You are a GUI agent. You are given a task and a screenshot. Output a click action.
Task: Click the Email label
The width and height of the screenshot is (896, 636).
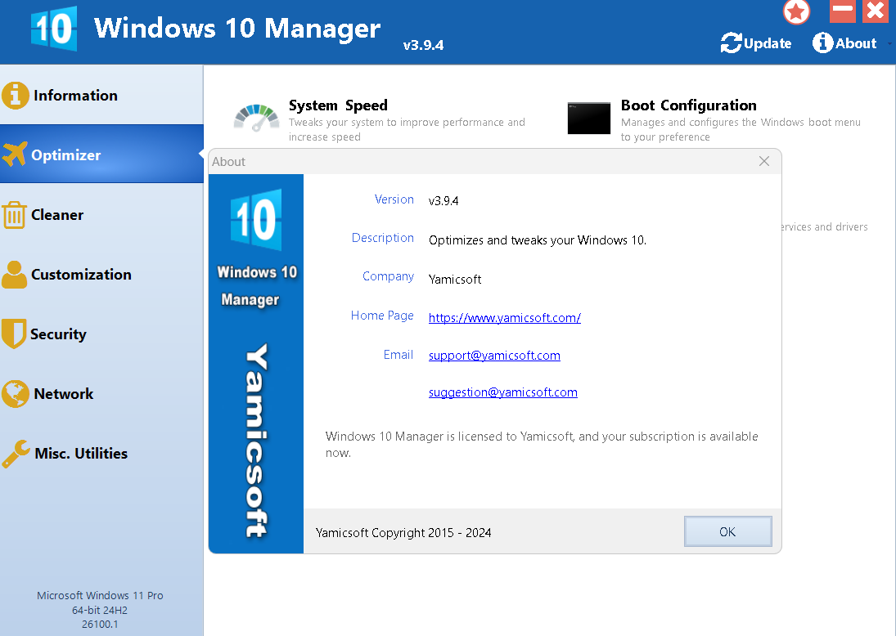coord(398,355)
